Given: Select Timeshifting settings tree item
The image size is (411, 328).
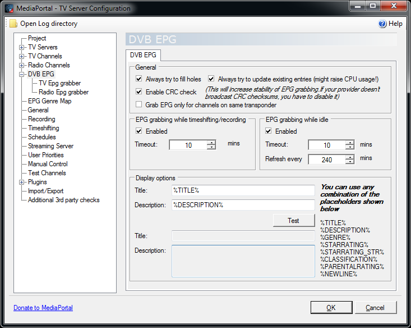Looking at the screenshot, I should (x=44, y=128).
